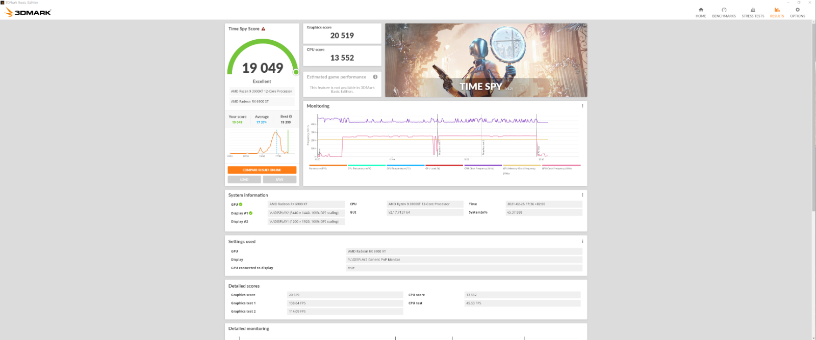The height and width of the screenshot is (340, 816).
Task: Click the Monitoring line graph
Action: 444,136
